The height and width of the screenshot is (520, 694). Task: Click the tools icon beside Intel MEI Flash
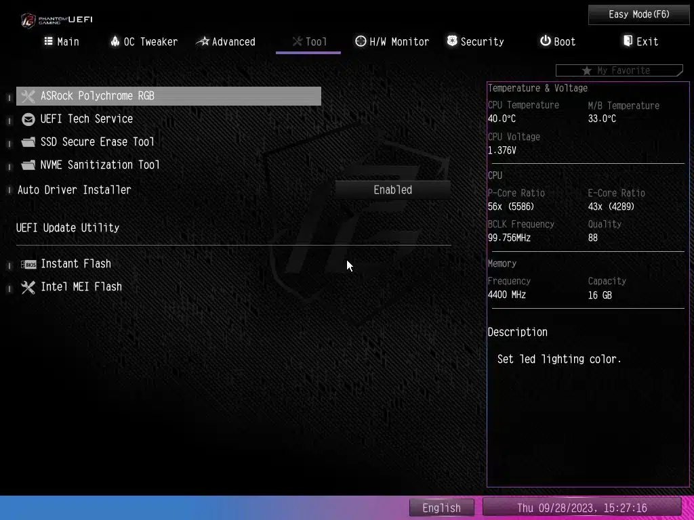28,287
